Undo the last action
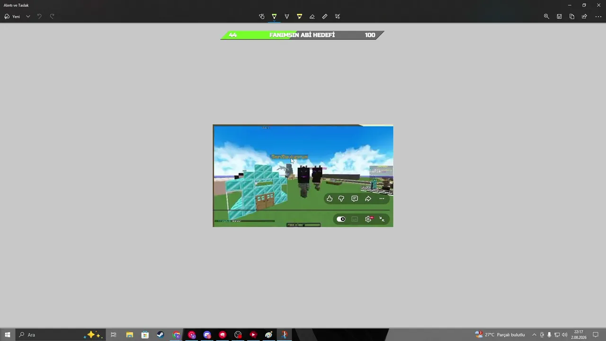Image resolution: width=606 pixels, height=341 pixels. [39, 17]
